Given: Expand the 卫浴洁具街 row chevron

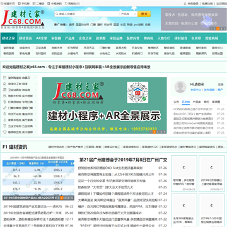Looking at the screenshot, I should point(36,90).
